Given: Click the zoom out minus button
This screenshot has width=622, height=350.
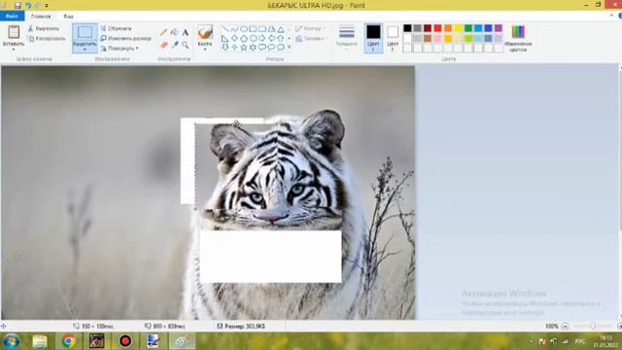Looking at the screenshot, I should [566, 327].
